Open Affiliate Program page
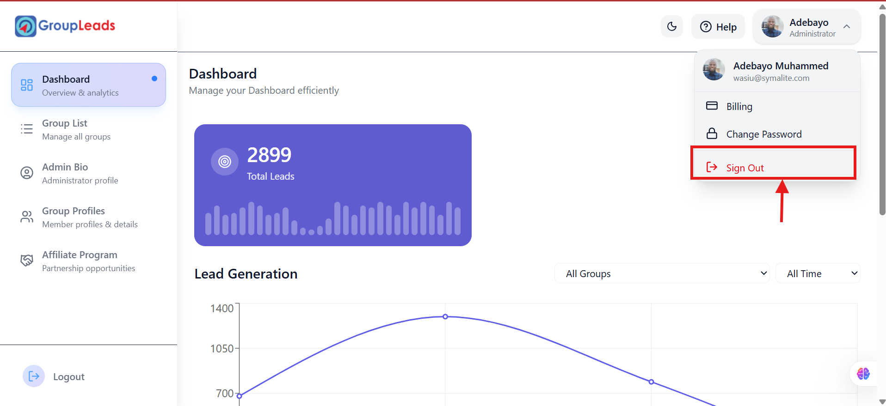Viewport: 886px width, 406px height. coord(88,261)
